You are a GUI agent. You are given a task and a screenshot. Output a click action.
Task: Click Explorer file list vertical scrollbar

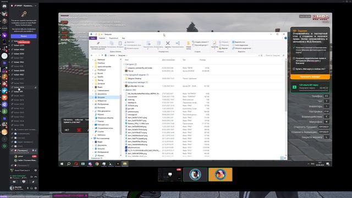point(286,85)
